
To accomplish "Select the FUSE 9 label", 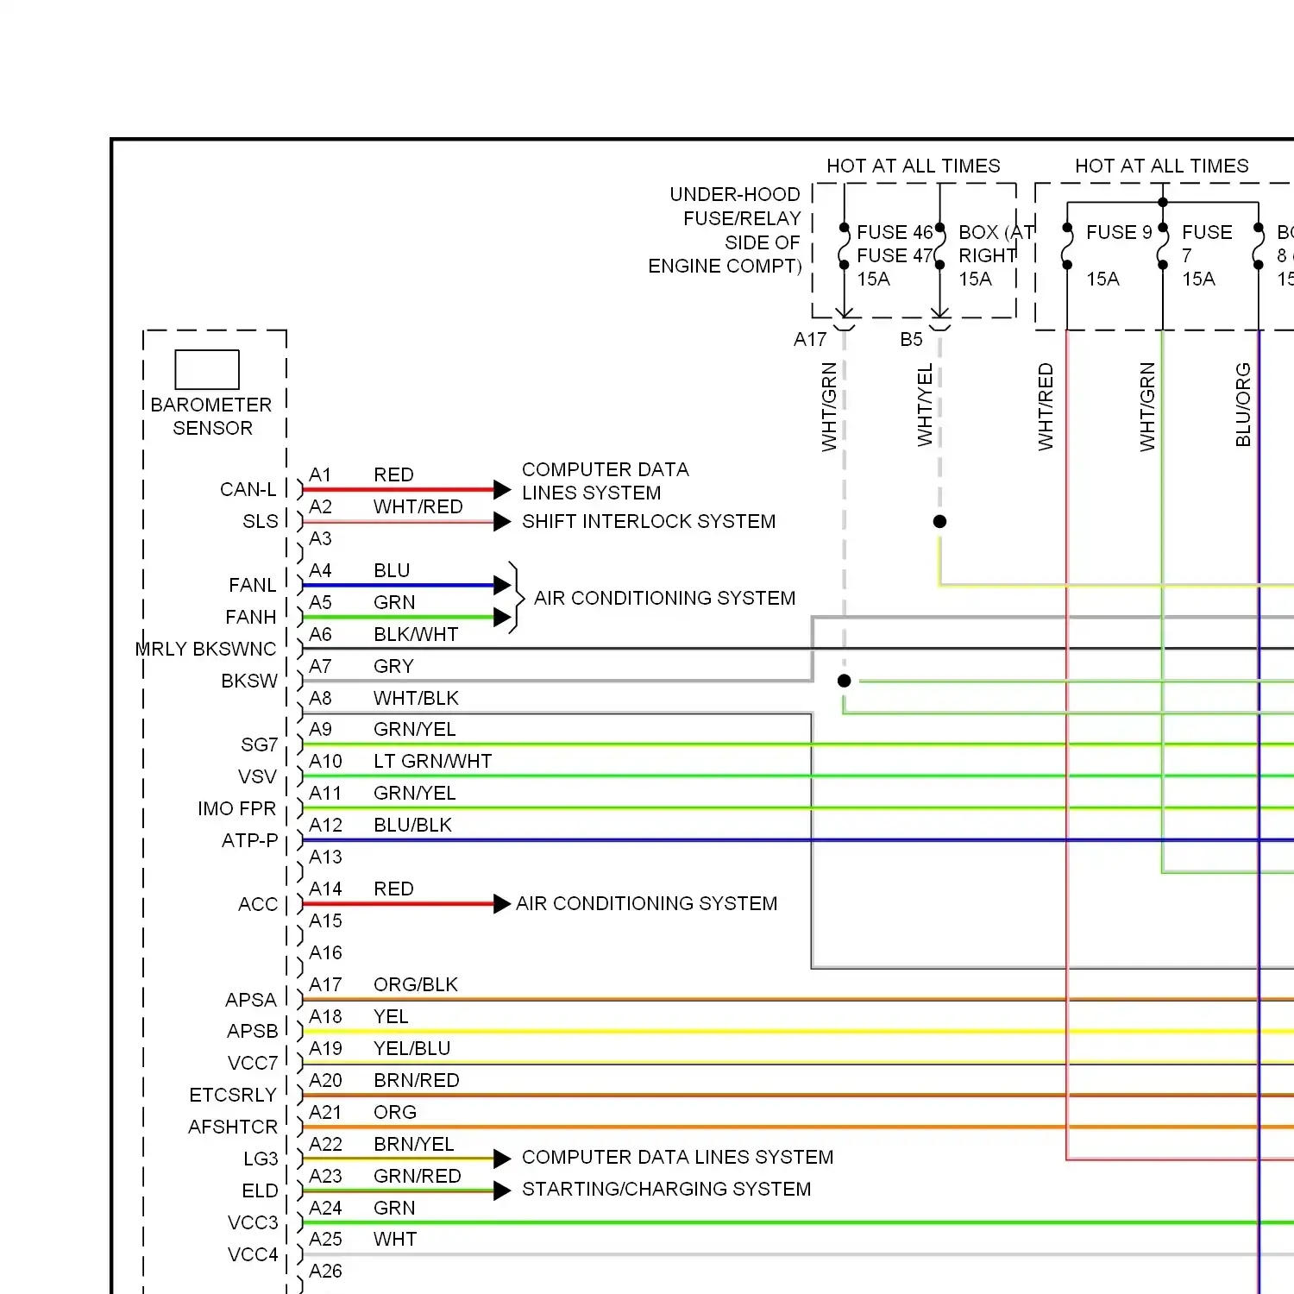I will [1119, 233].
